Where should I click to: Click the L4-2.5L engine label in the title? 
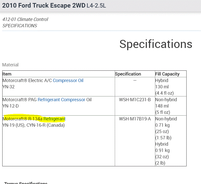coord(96,6)
